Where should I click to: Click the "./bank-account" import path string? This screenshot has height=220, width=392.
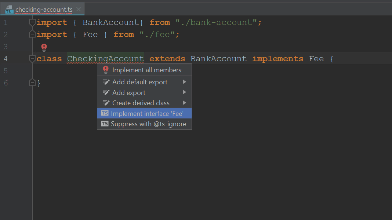point(216,22)
